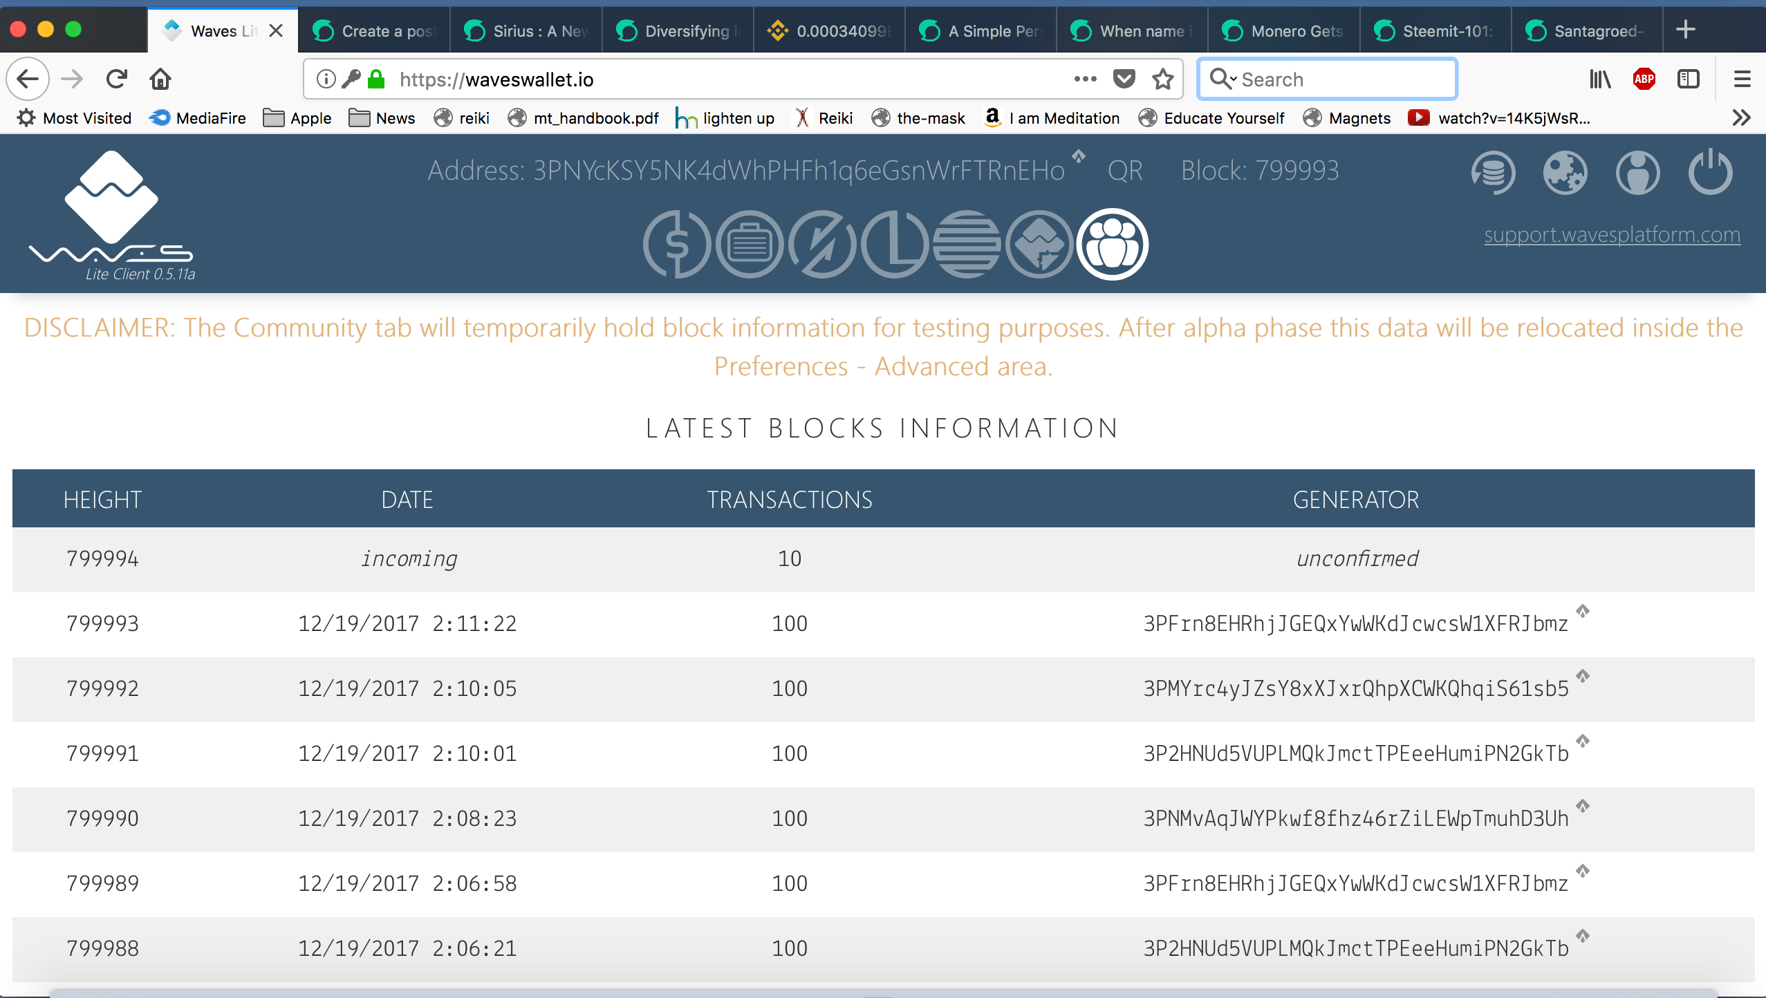Switch to the 'Steemit-101' tab
1766x998 pixels.
pyautogui.click(x=1435, y=30)
